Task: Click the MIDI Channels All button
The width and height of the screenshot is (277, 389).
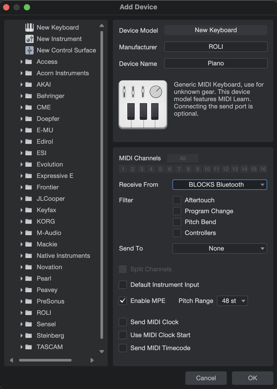Action: coord(183,158)
